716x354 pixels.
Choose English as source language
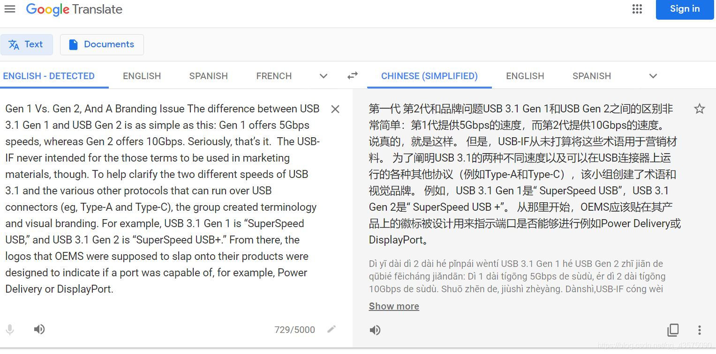point(142,76)
